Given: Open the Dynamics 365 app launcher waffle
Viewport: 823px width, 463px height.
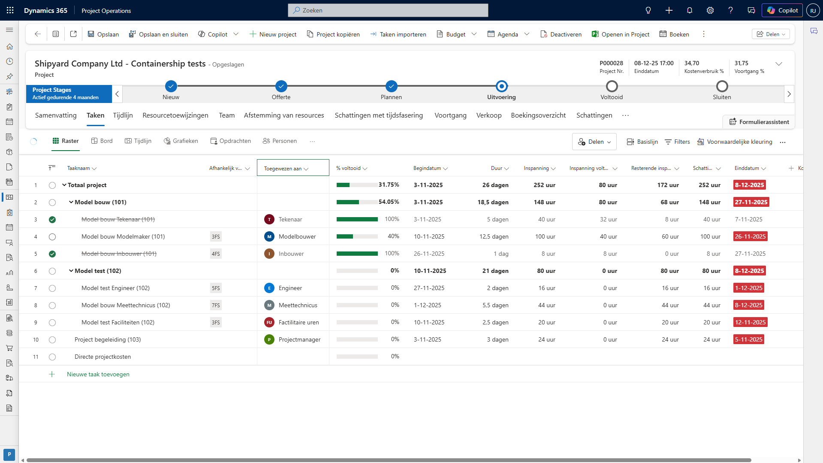Looking at the screenshot, I should point(10,10).
